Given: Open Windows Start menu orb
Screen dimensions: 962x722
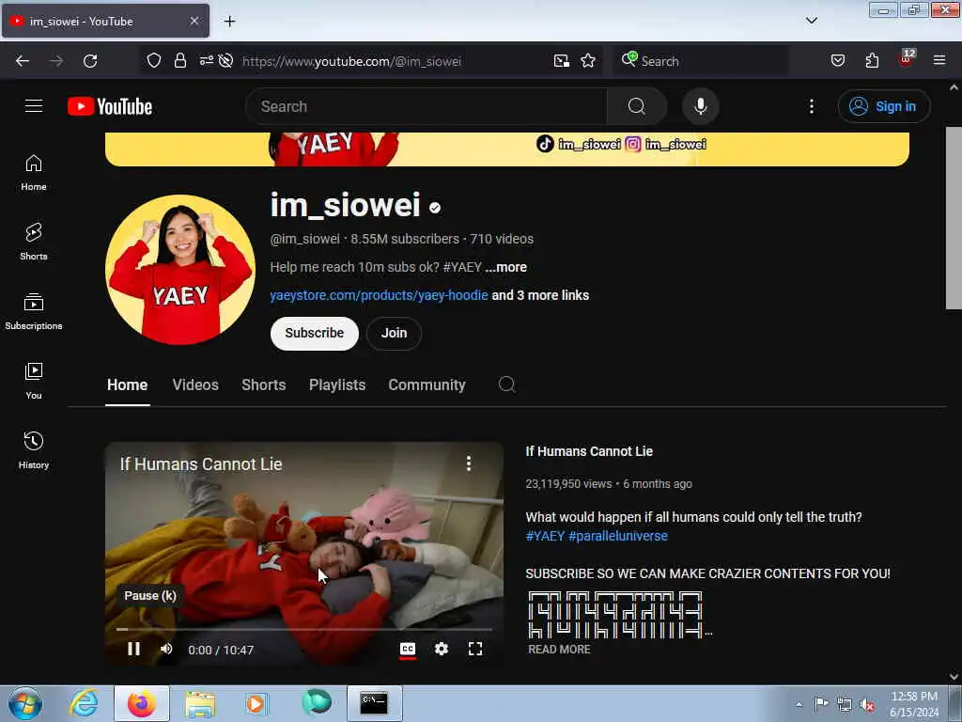Looking at the screenshot, I should click(25, 703).
